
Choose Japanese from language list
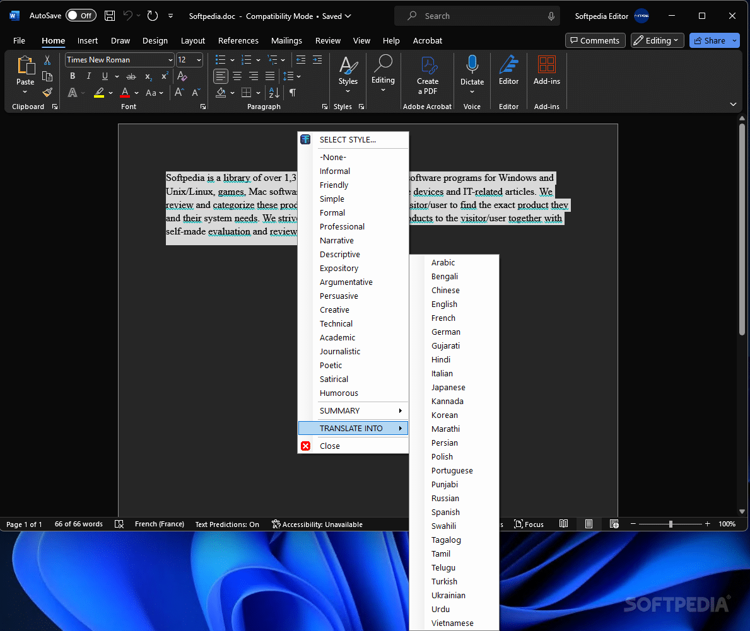click(454, 387)
